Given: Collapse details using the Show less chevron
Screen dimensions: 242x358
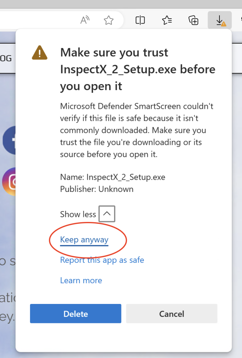Looking at the screenshot, I should (107, 214).
